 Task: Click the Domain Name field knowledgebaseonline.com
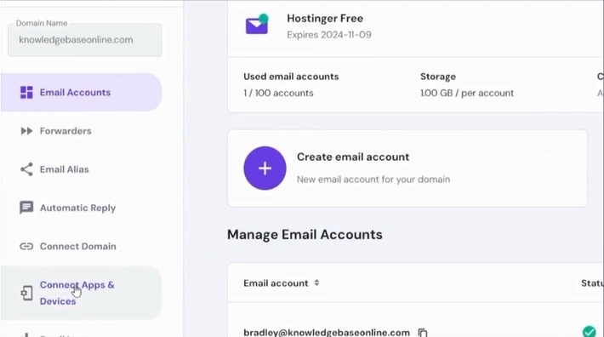click(85, 40)
